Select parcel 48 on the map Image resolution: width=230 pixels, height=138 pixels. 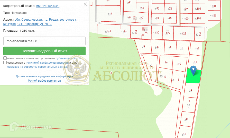[142, 8]
